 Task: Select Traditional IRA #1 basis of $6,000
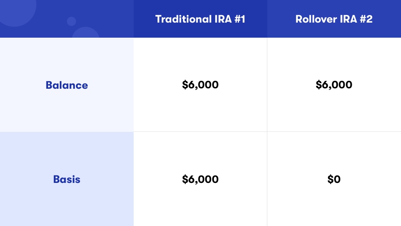coord(200,180)
